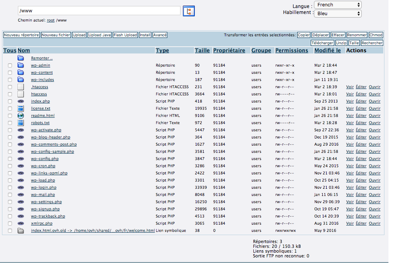Click the .htaccess blank file icon
The height and width of the screenshot is (263, 396).
(x=21, y=87)
